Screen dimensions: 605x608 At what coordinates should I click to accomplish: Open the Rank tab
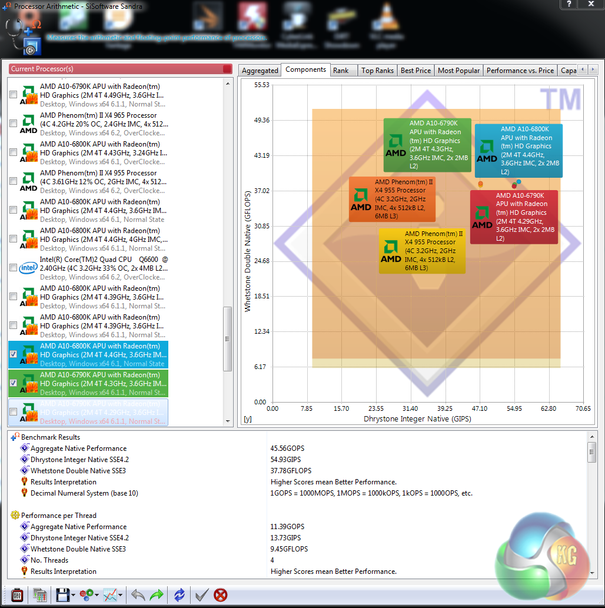[344, 71]
